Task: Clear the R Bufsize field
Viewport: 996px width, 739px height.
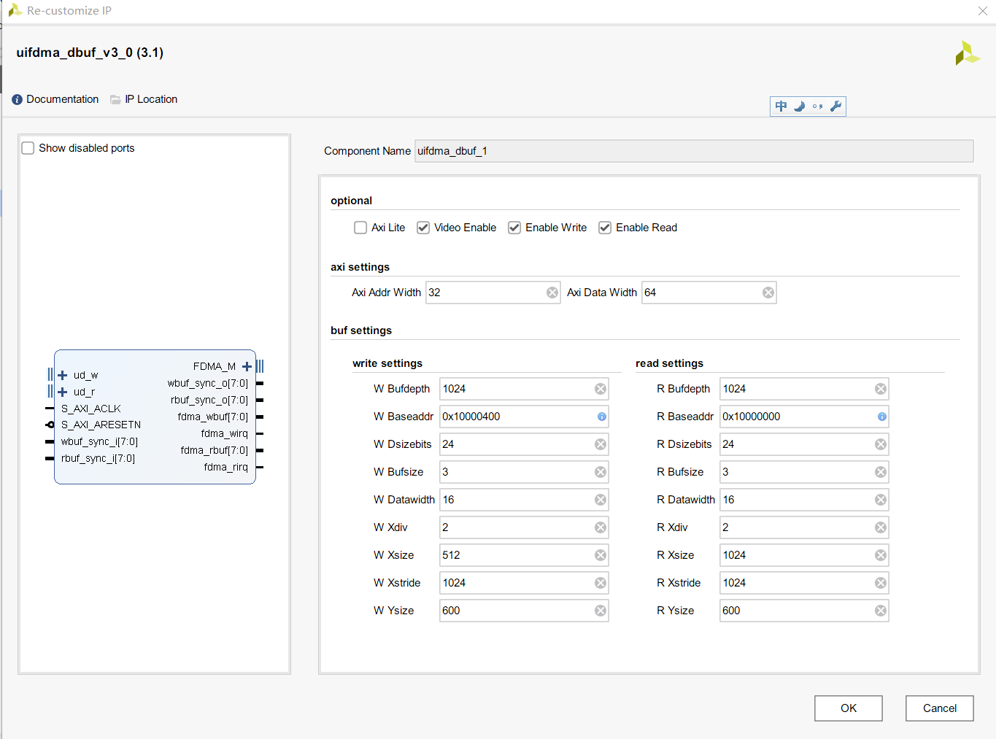Action: click(x=881, y=472)
